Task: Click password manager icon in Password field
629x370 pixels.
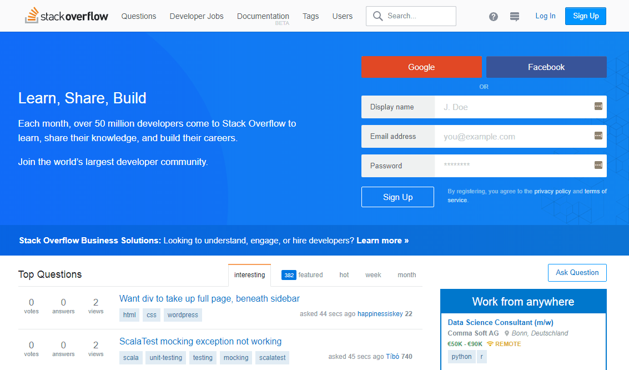Action: point(598,165)
